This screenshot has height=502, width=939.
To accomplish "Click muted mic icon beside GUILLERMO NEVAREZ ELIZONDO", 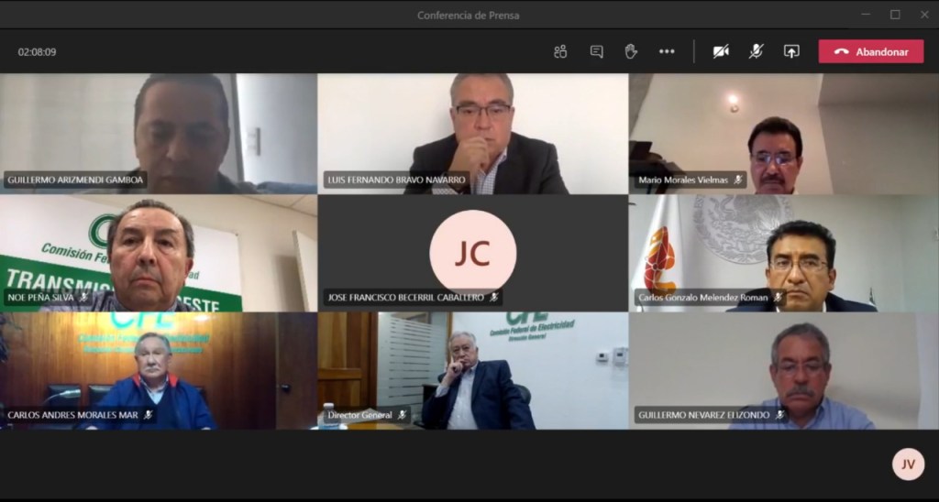I will 779,415.
